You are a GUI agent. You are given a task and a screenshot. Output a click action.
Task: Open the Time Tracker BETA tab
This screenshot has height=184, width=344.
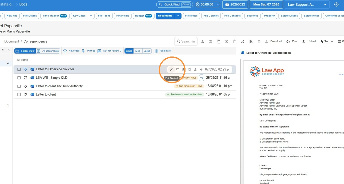click(55, 16)
